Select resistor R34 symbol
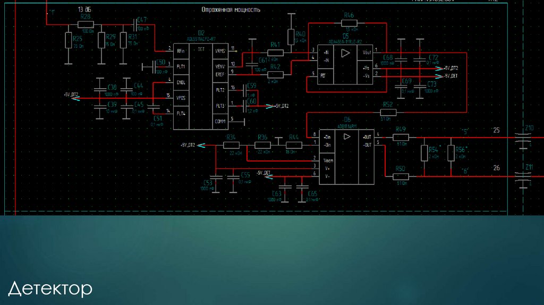This screenshot has height=305, width=544. tap(231, 146)
